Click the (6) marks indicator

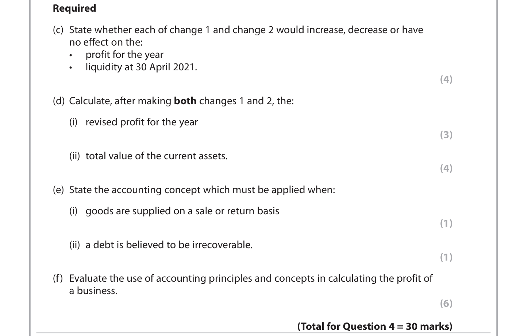click(446, 304)
